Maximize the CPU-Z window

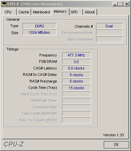(x=121, y=4)
